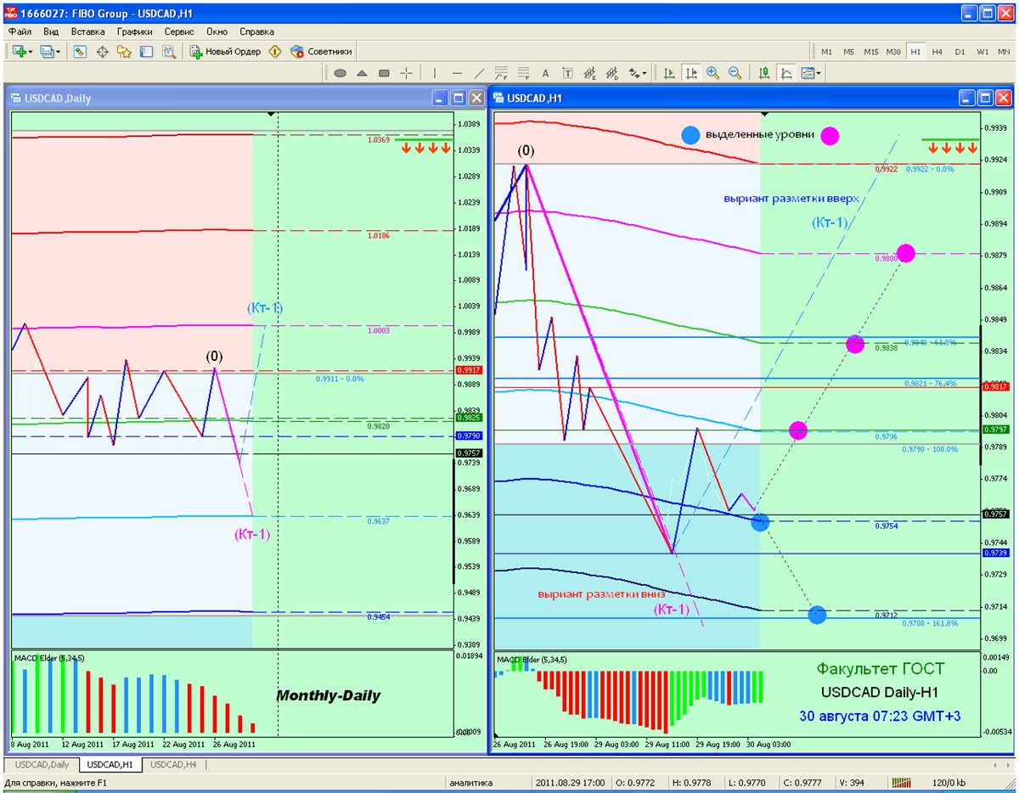Select the Fibonacci retracement tool
The height and width of the screenshot is (793, 1019).
click(x=523, y=74)
